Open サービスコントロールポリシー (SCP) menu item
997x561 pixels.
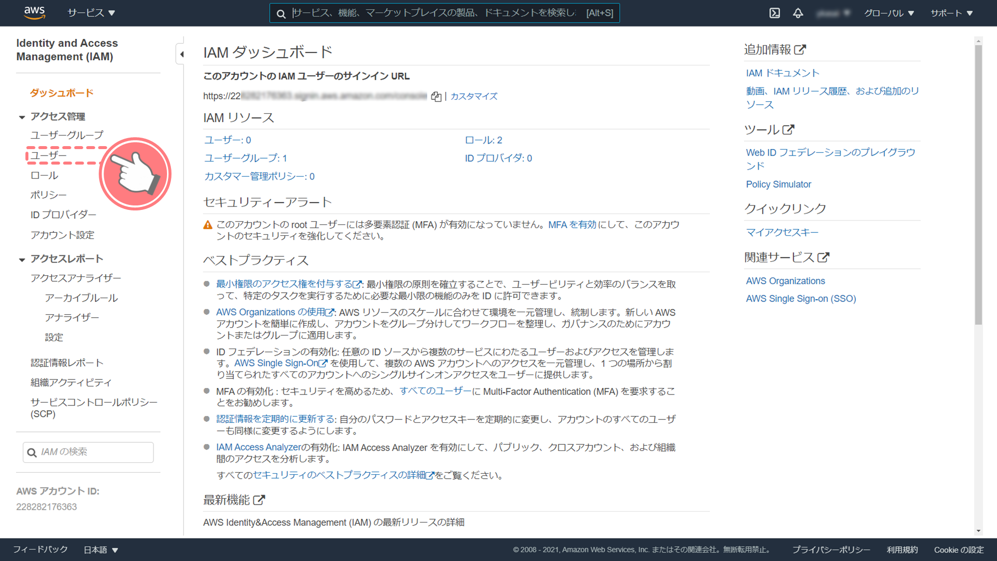94,408
